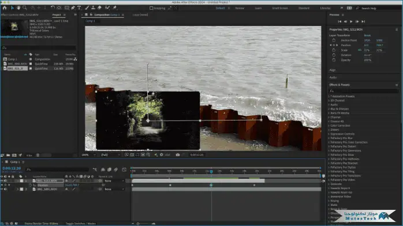The image size is (403, 226).
Task: Open the graph editor icon in timeline
Action: point(124,169)
